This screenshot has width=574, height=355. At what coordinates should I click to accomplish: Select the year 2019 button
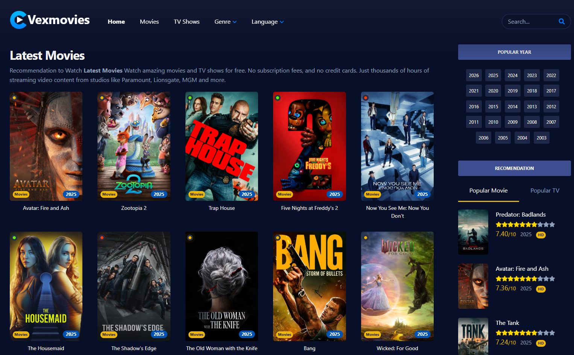pyautogui.click(x=512, y=90)
